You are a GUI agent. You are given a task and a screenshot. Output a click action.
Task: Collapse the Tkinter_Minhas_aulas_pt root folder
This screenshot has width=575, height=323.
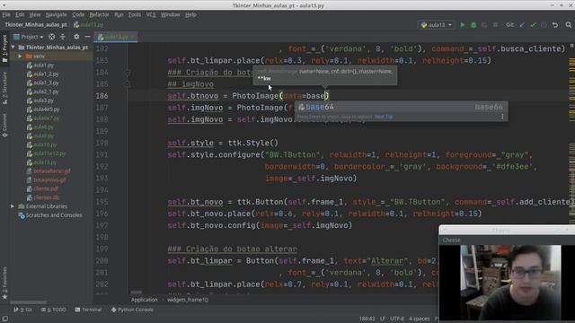[13, 48]
